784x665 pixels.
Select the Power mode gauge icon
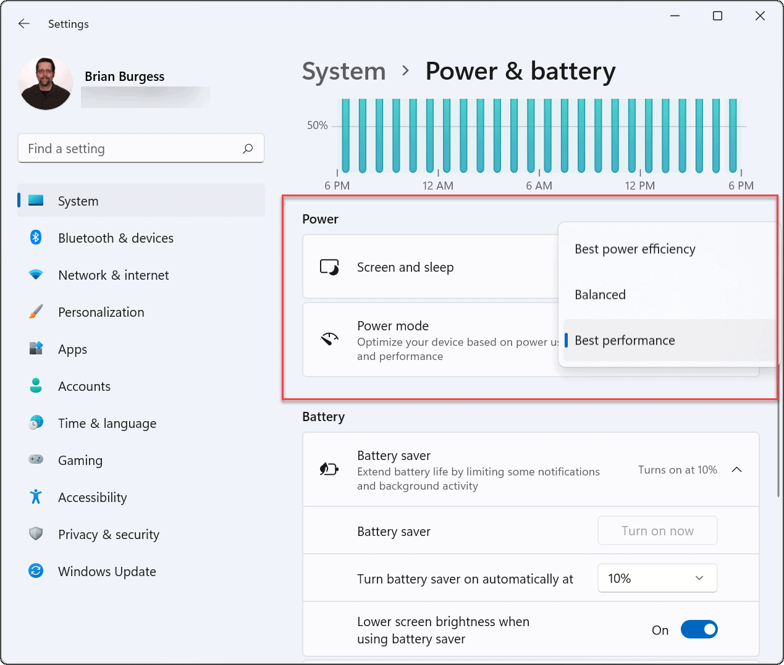pyautogui.click(x=329, y=339)
